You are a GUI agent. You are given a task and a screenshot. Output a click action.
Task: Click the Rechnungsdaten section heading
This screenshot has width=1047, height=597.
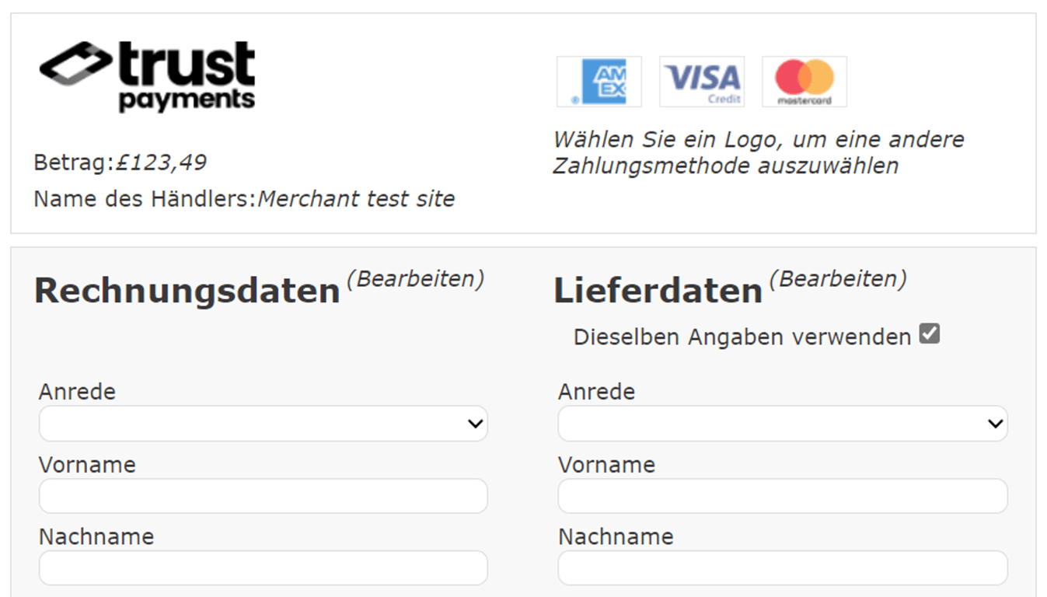[187, 292]
